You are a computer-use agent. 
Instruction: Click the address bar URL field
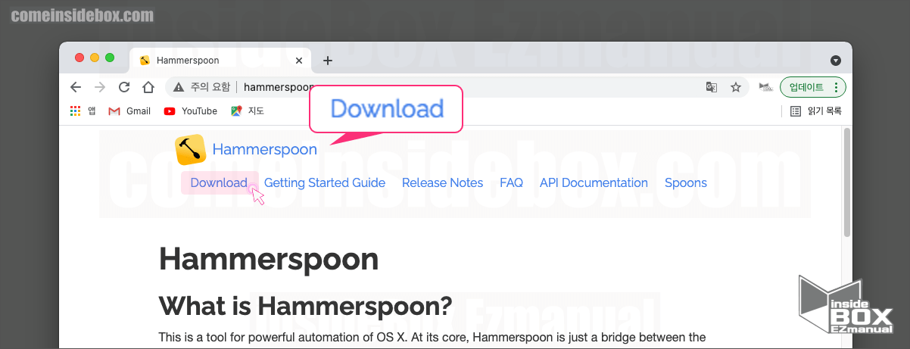(x=457, y=87)
